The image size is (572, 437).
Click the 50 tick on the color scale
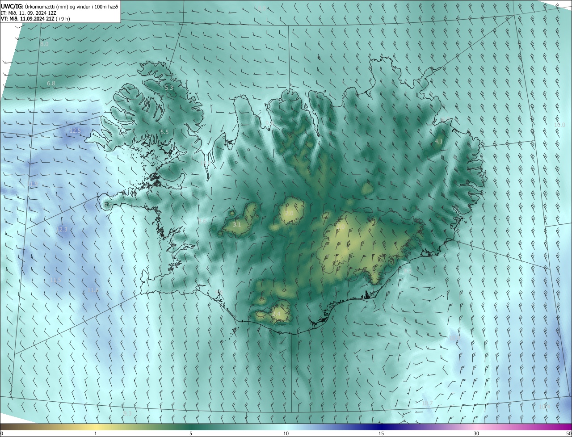[568, 433]
